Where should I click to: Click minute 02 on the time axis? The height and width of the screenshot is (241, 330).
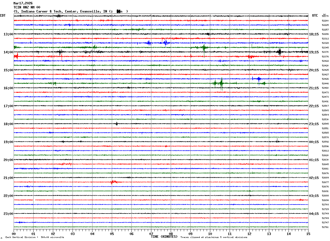(x=53, y=234)
